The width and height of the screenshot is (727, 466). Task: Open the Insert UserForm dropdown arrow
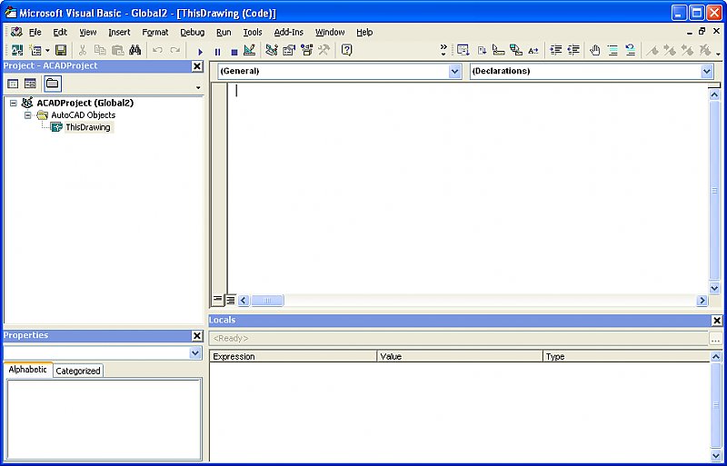click(x=47, y=51)
